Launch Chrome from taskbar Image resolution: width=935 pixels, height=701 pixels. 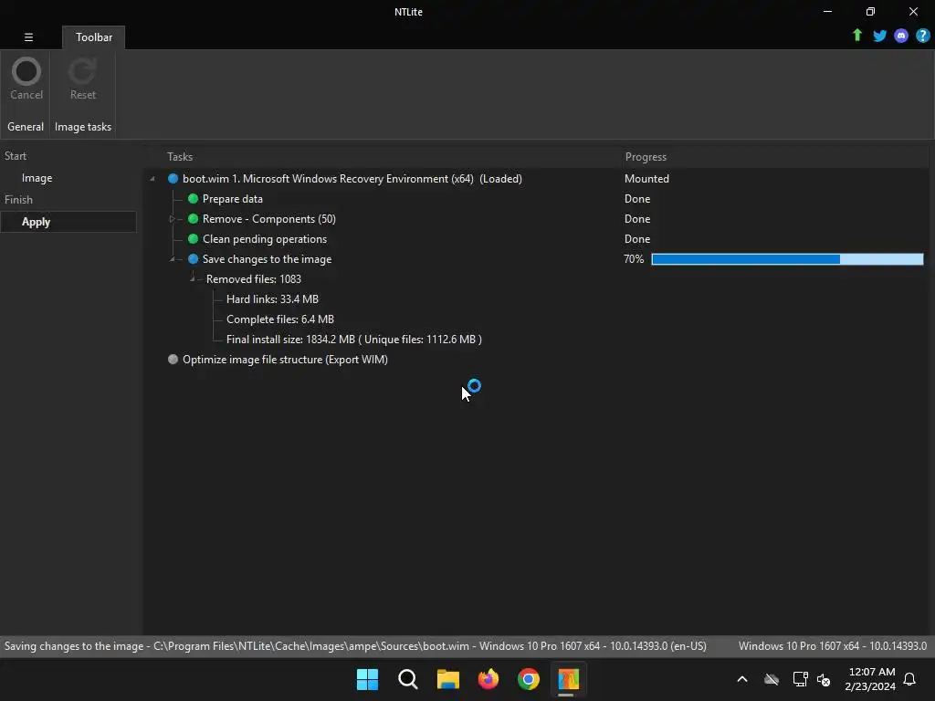pos(529,679)
